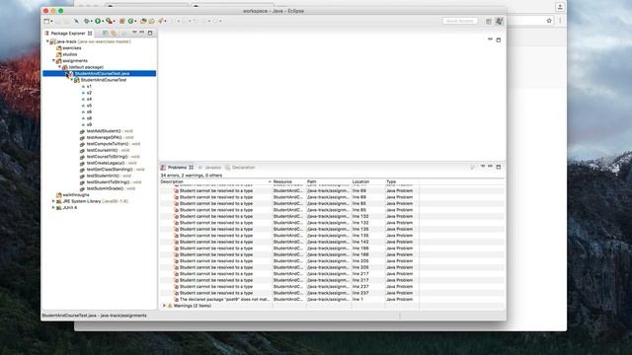The height and width of the screenshot is (355, 632).
Task: Expand the JRE System Library node
Action: point(53,201)
